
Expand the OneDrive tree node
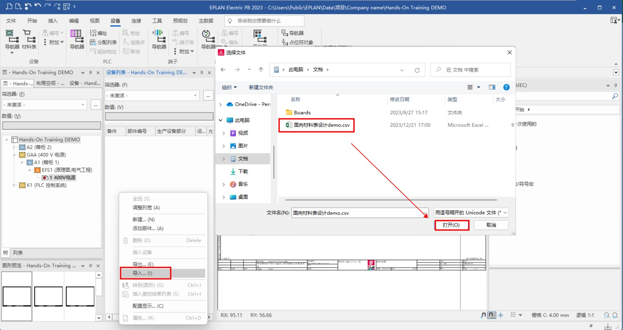pos(221,104)
